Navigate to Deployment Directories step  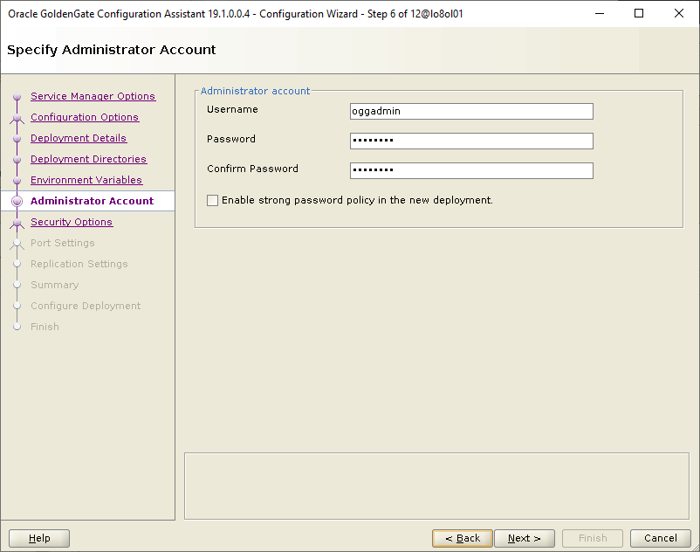[88, 159]
